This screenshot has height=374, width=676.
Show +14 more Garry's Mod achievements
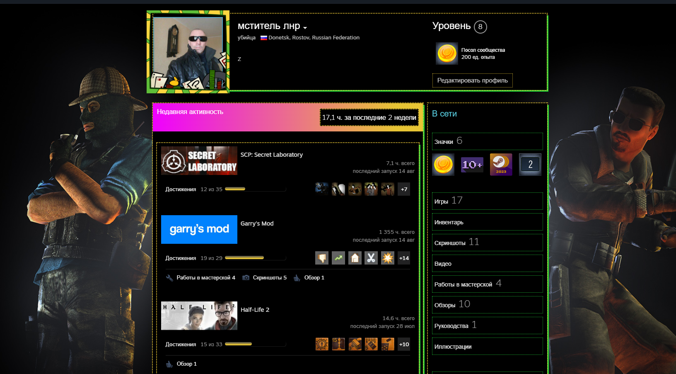[x=404, y=258]
